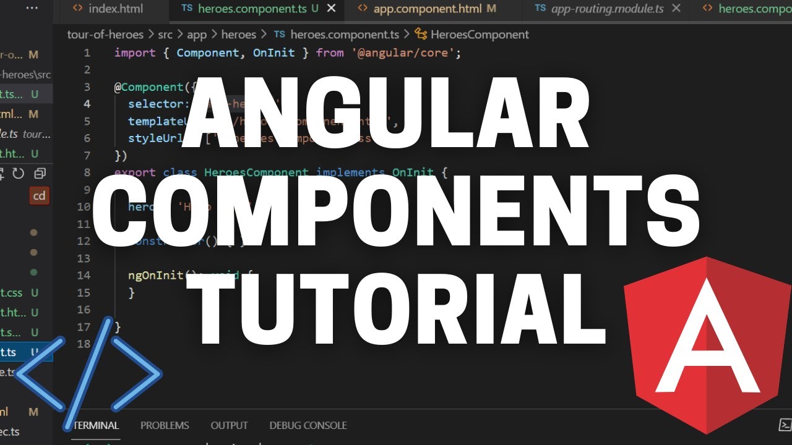792x445 pixels.
Task: Click the tour-of-heroes breadcrumb
Action: tap(105, 35)
